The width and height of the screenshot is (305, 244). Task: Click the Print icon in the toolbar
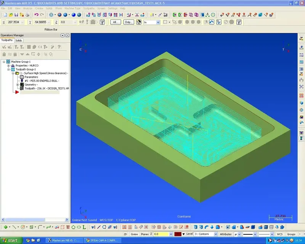(27, 15)
